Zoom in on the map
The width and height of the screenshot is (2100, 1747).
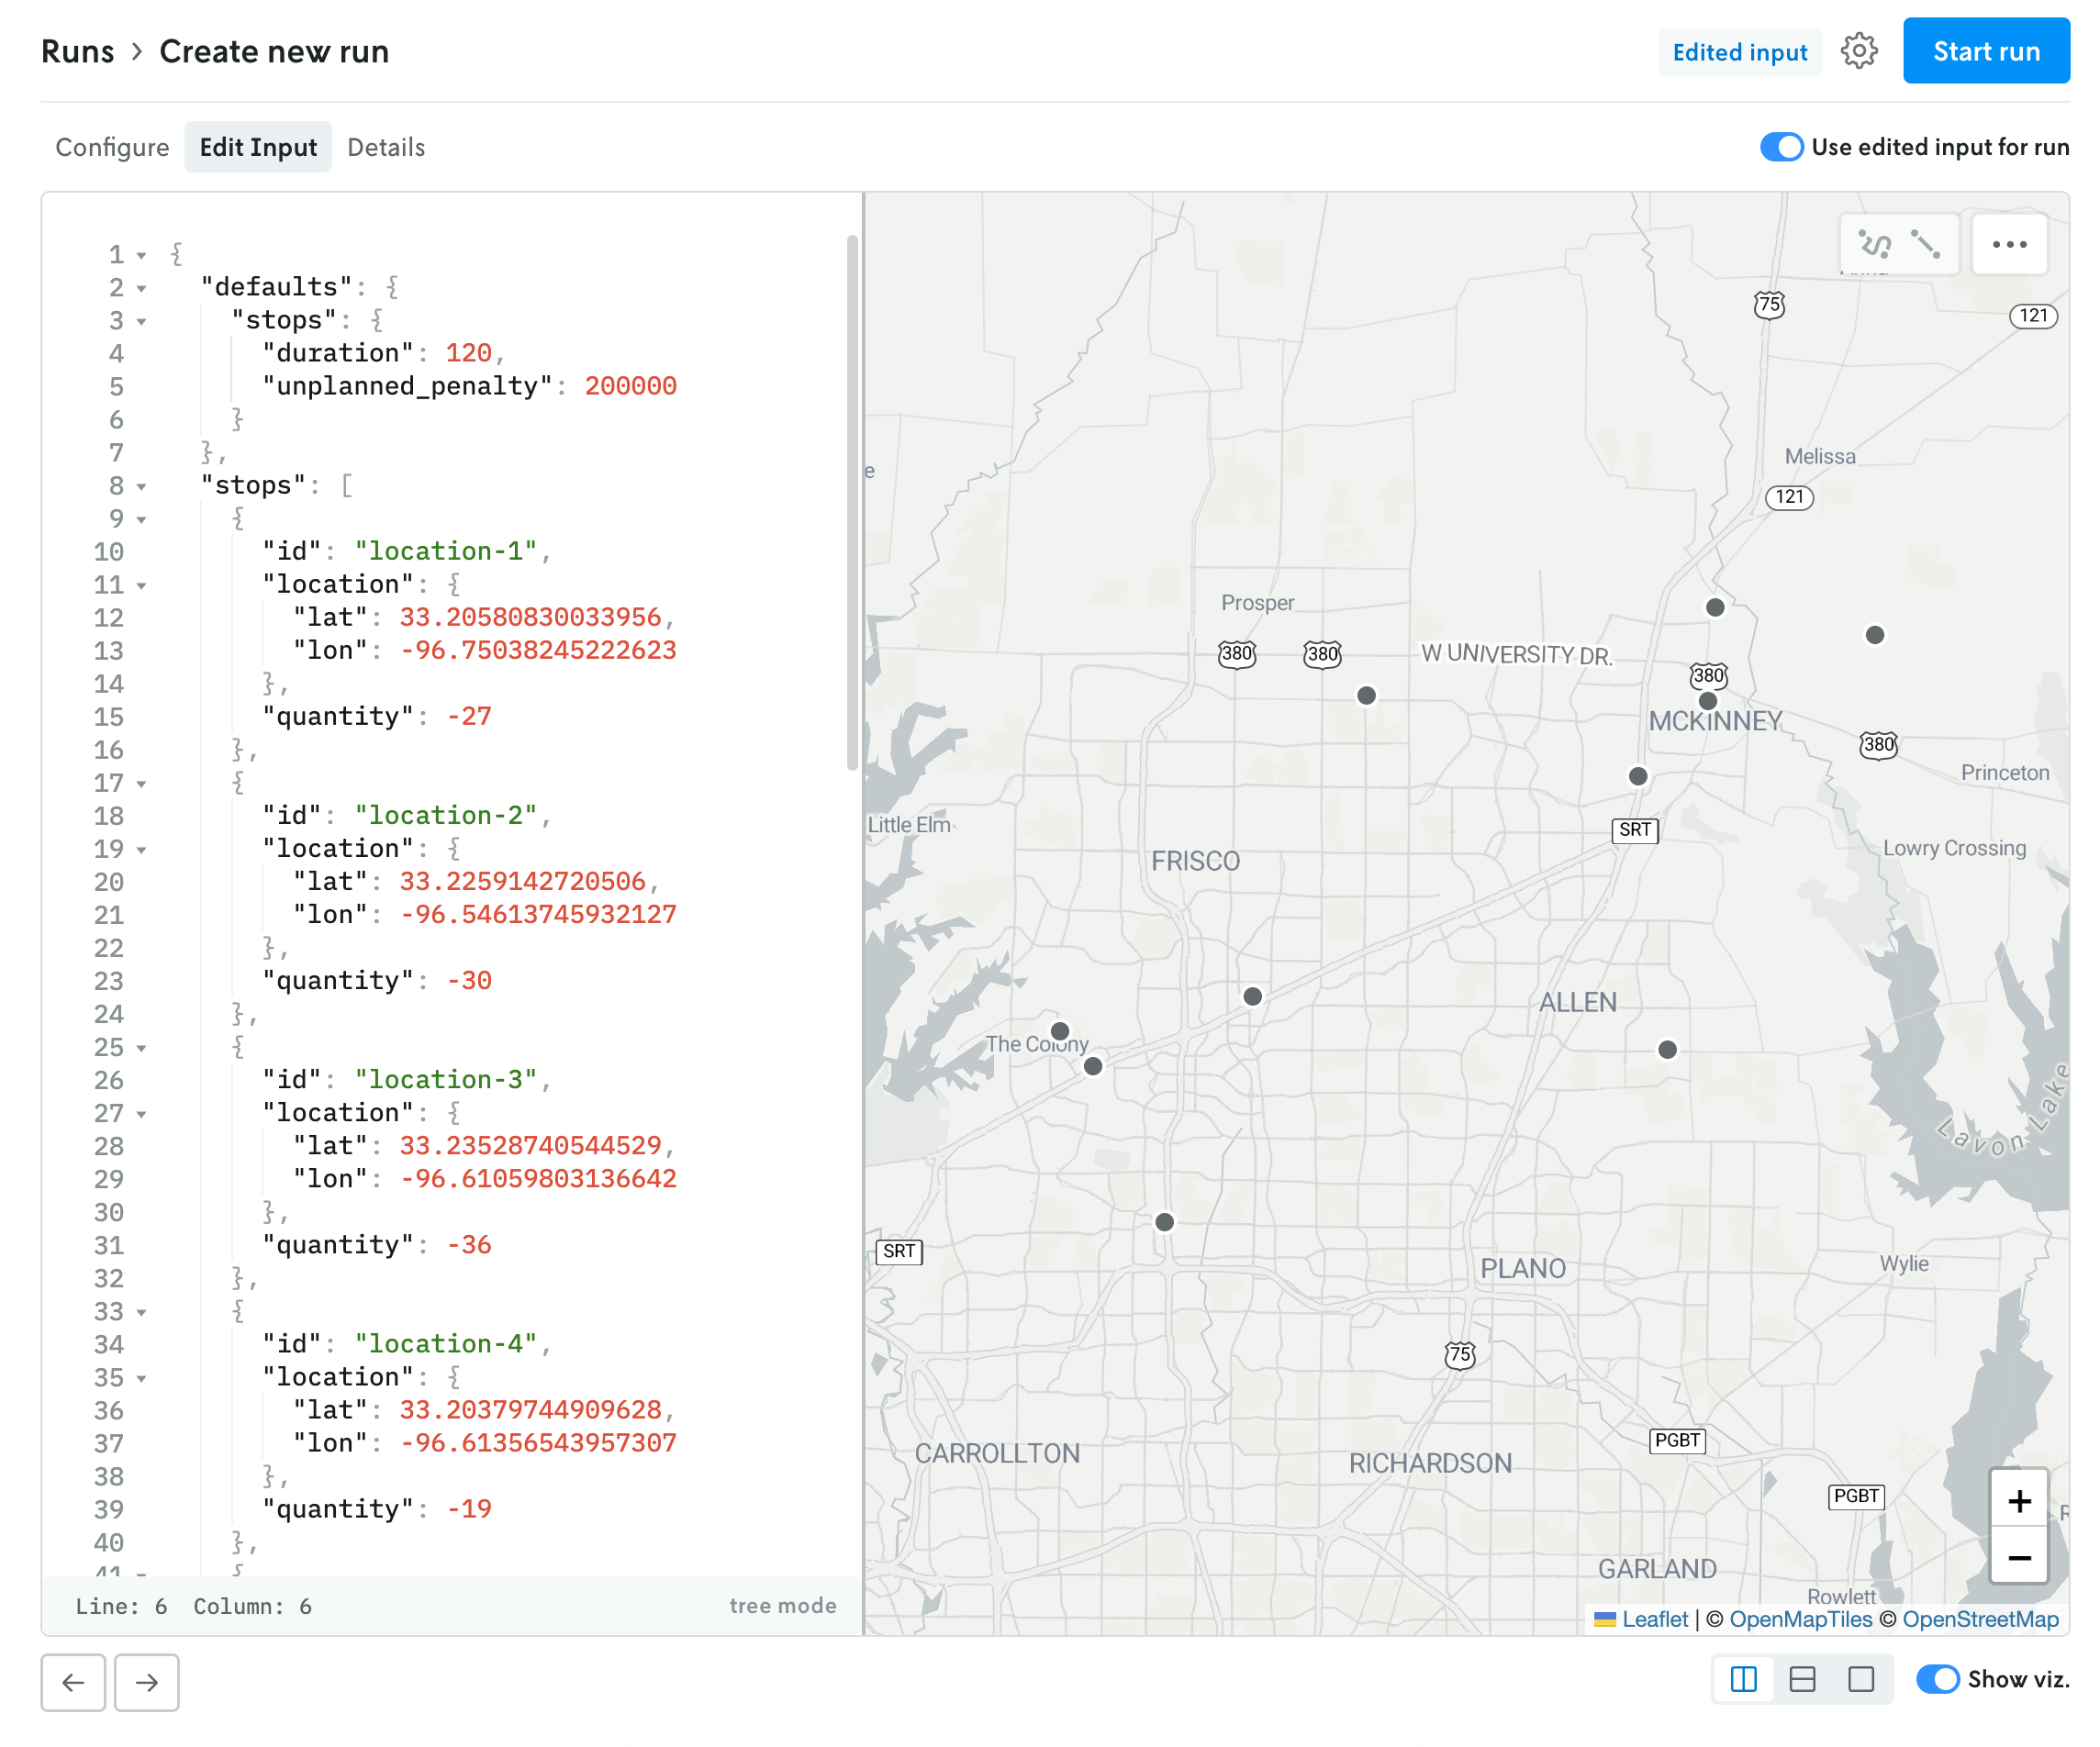(x=2018, y=1500)
